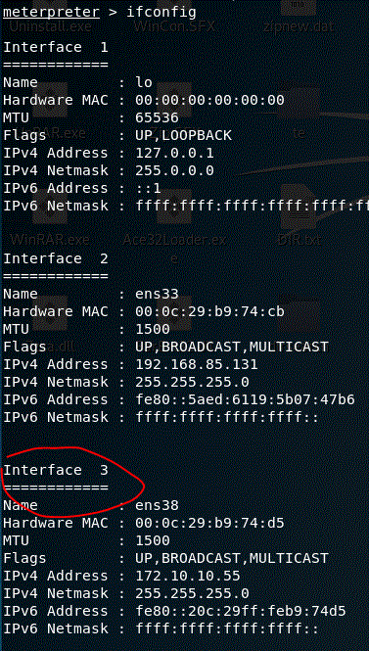Viewport: 369px width, 651px height.
Task: Click the lo interface name
Action: [144, 82]
